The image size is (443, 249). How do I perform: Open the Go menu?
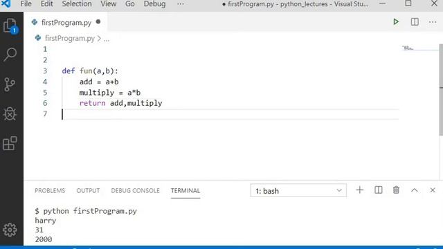coord(129,4)
